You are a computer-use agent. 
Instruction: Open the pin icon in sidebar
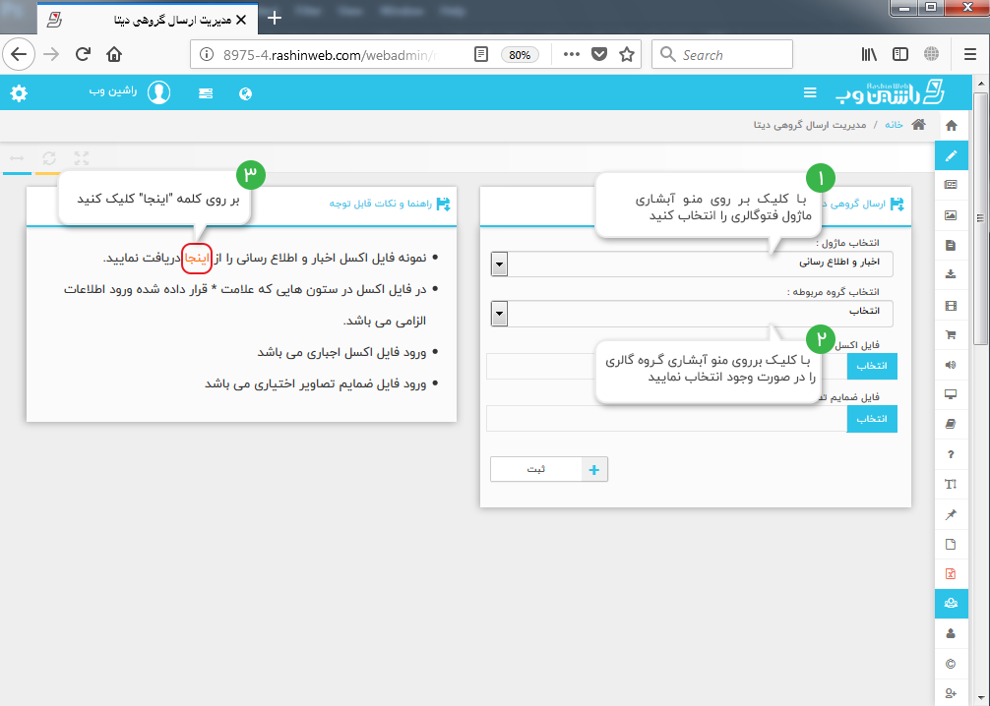(x=951, y=514)
